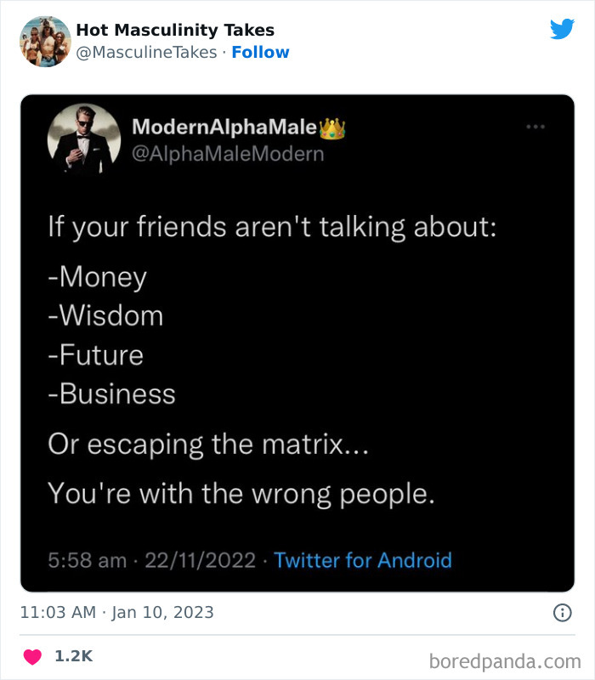
Task: Click the "Or escaping the matrix..." line
Action: (207, 445)
